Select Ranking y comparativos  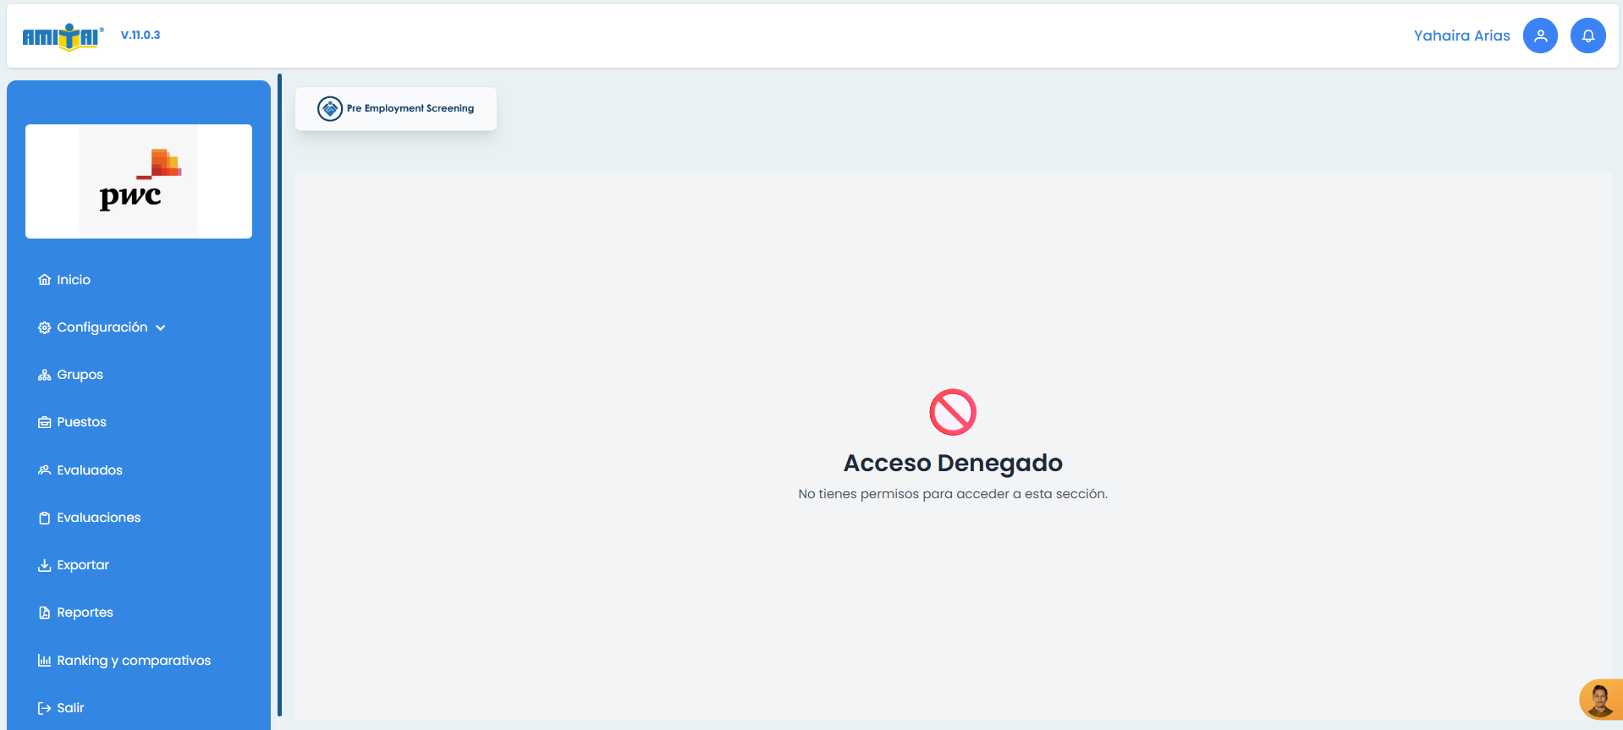pyautogui.click(x=133, y=661)
